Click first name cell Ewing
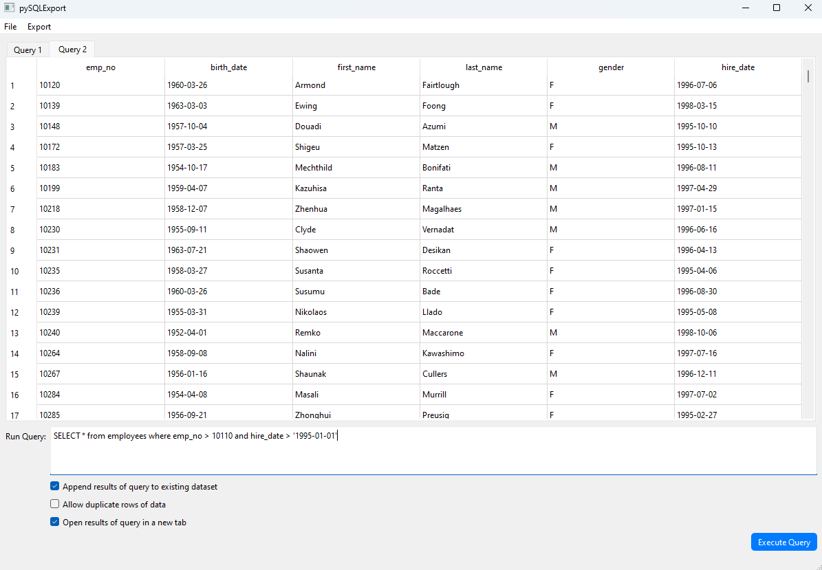The width and height of the screenshot is (822, 570). 356,106
